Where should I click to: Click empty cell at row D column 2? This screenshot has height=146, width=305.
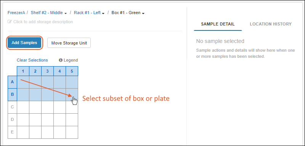(35, 120)
